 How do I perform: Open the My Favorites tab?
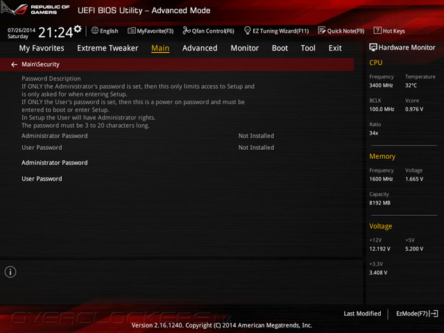point(42,48)
